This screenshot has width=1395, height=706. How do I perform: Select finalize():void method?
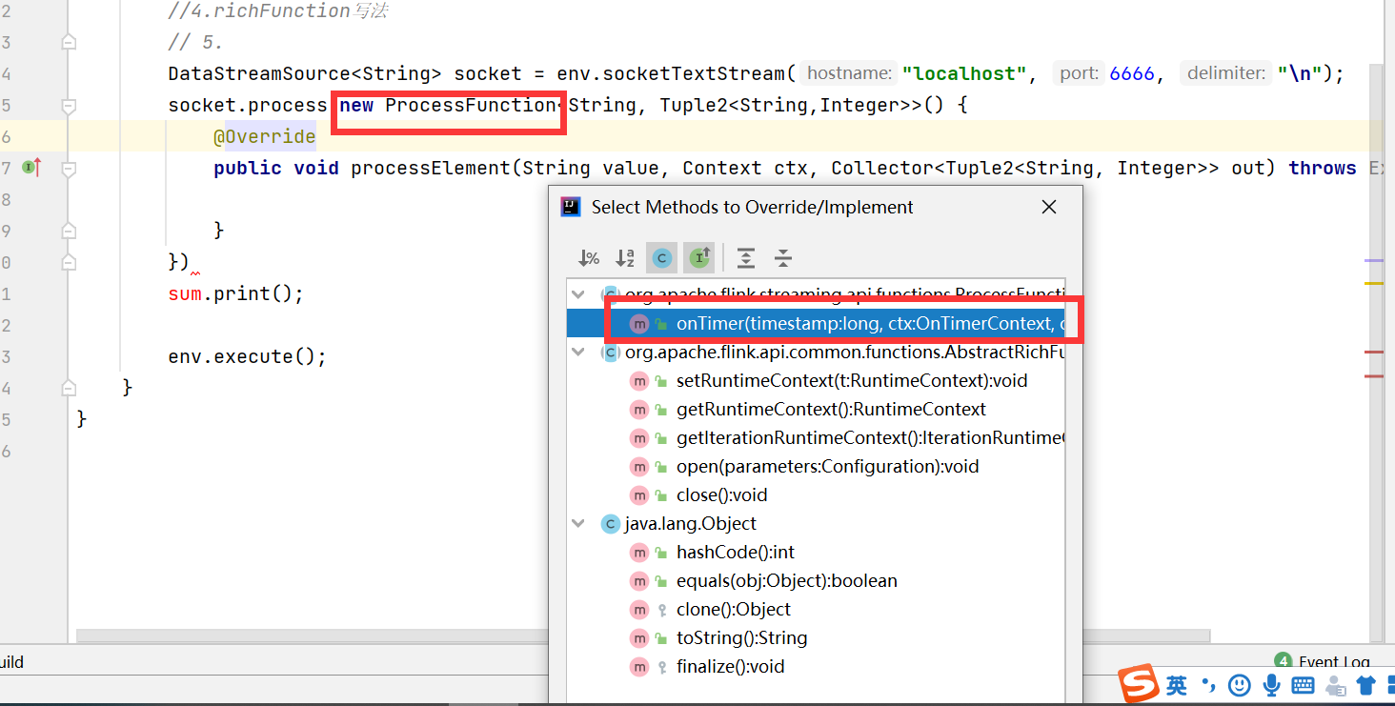730,666
